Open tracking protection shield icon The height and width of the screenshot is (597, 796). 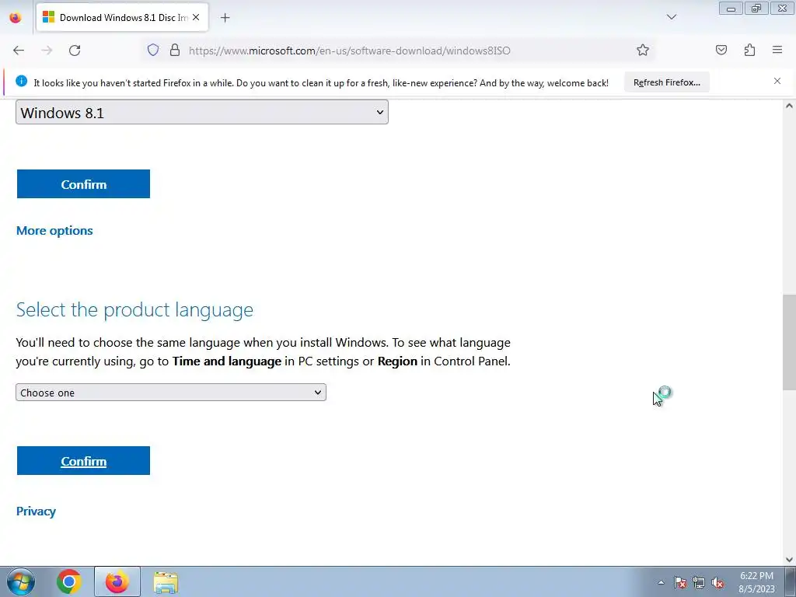pyautogui.click(x=153, y=50)
